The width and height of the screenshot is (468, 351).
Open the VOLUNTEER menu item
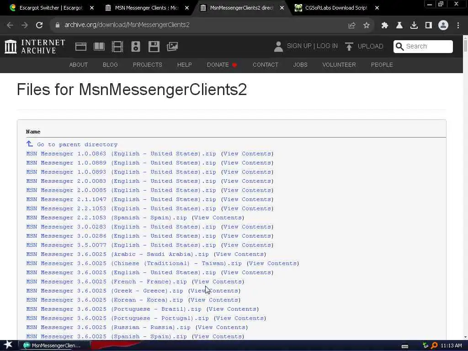pos(339,65)
